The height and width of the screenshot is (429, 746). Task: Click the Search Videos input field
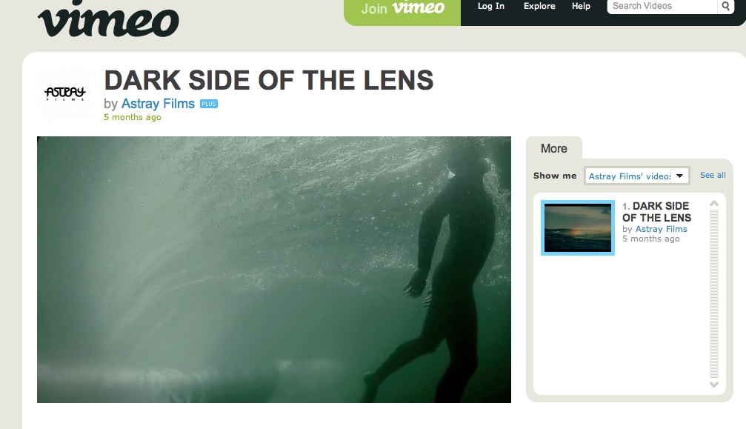[x=662, y=6]
